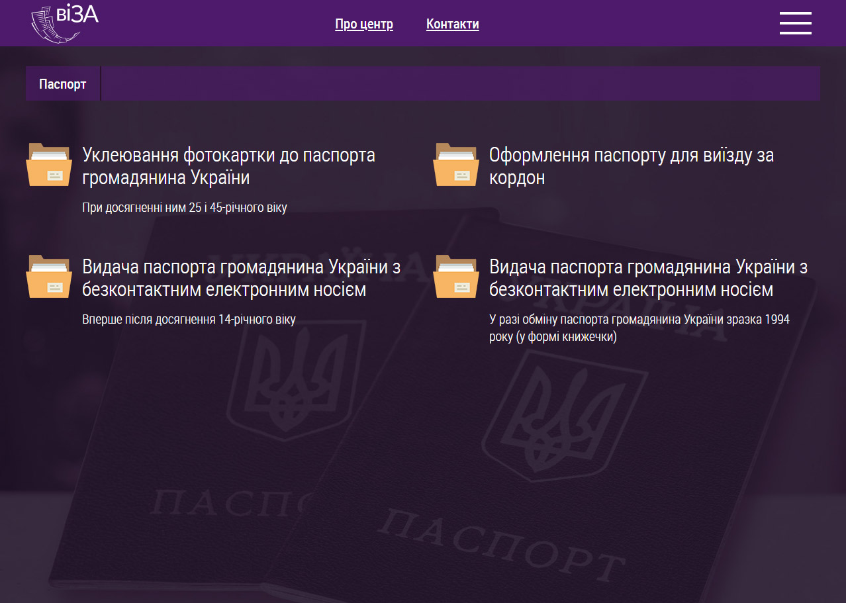Open the hamburger menu in the header
Image resolution: width=846 pixels, height=603 pixels.
click(x=795, y=23)
